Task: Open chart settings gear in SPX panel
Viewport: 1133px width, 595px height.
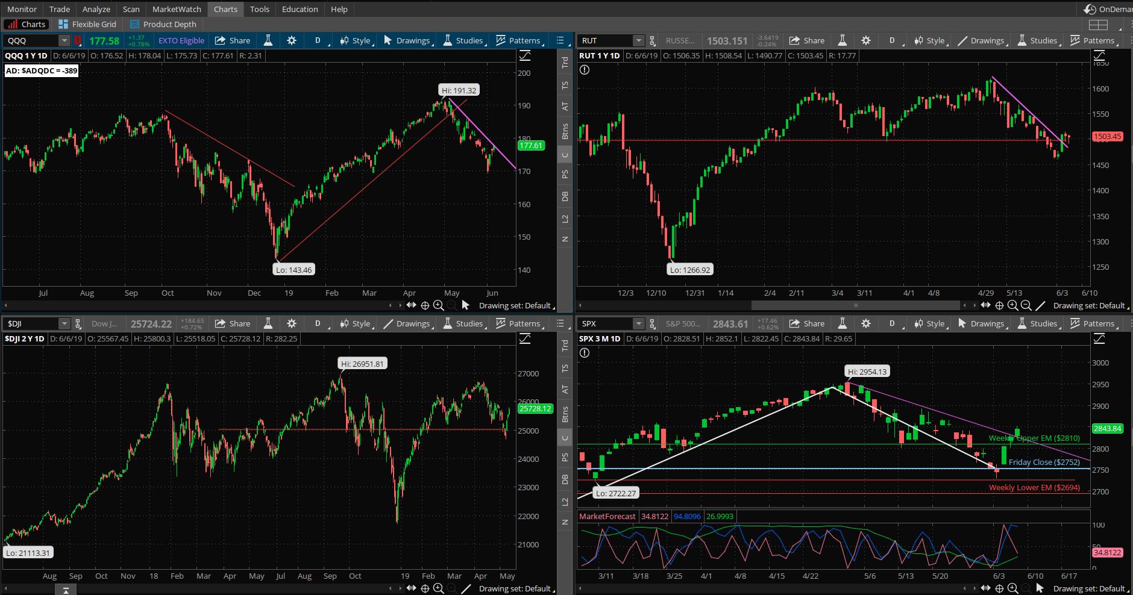Action: [x=866, y=323]
